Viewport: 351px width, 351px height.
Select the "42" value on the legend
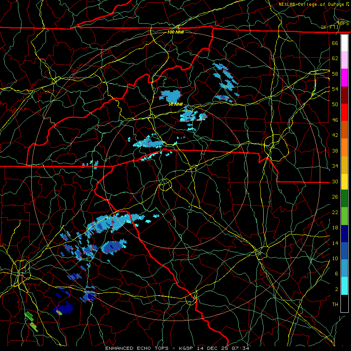pyautogui.click(x=335, y=135)
